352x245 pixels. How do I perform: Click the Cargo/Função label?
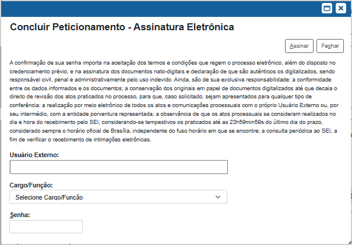coord(31,185)
